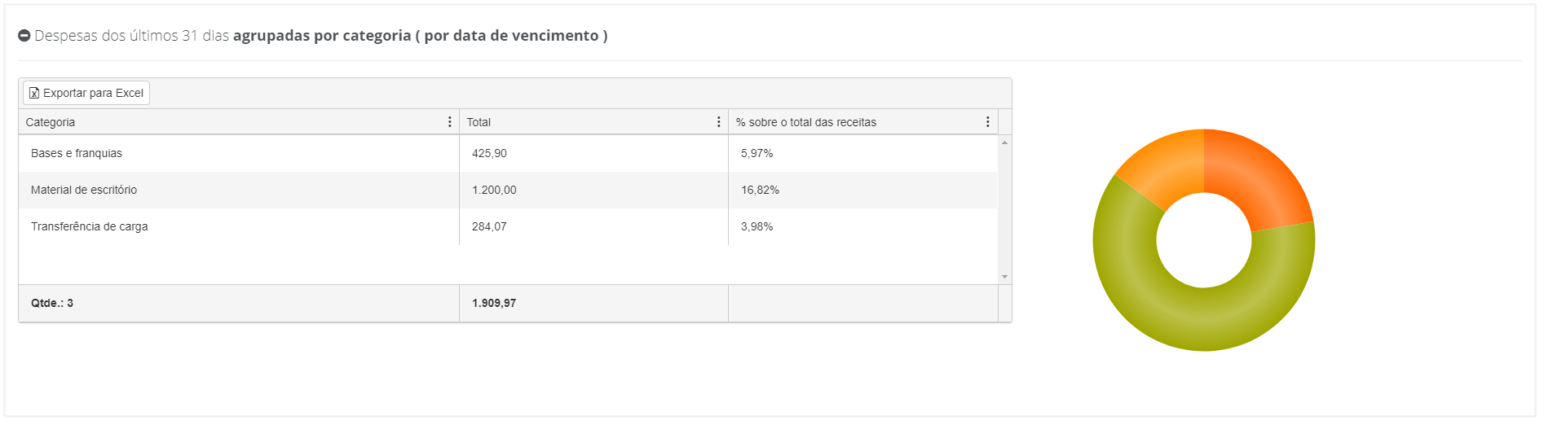
Task: Export table with Exportar para Excel
Action: click(86, 93)
